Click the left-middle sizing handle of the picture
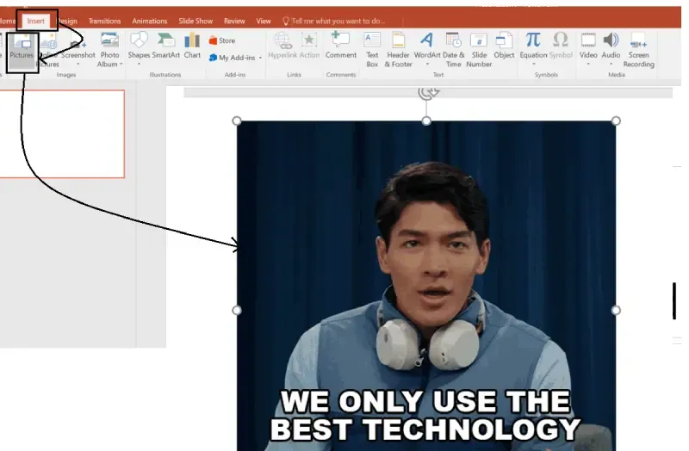Viewport: 689px width, 451px height. point(236,311)
